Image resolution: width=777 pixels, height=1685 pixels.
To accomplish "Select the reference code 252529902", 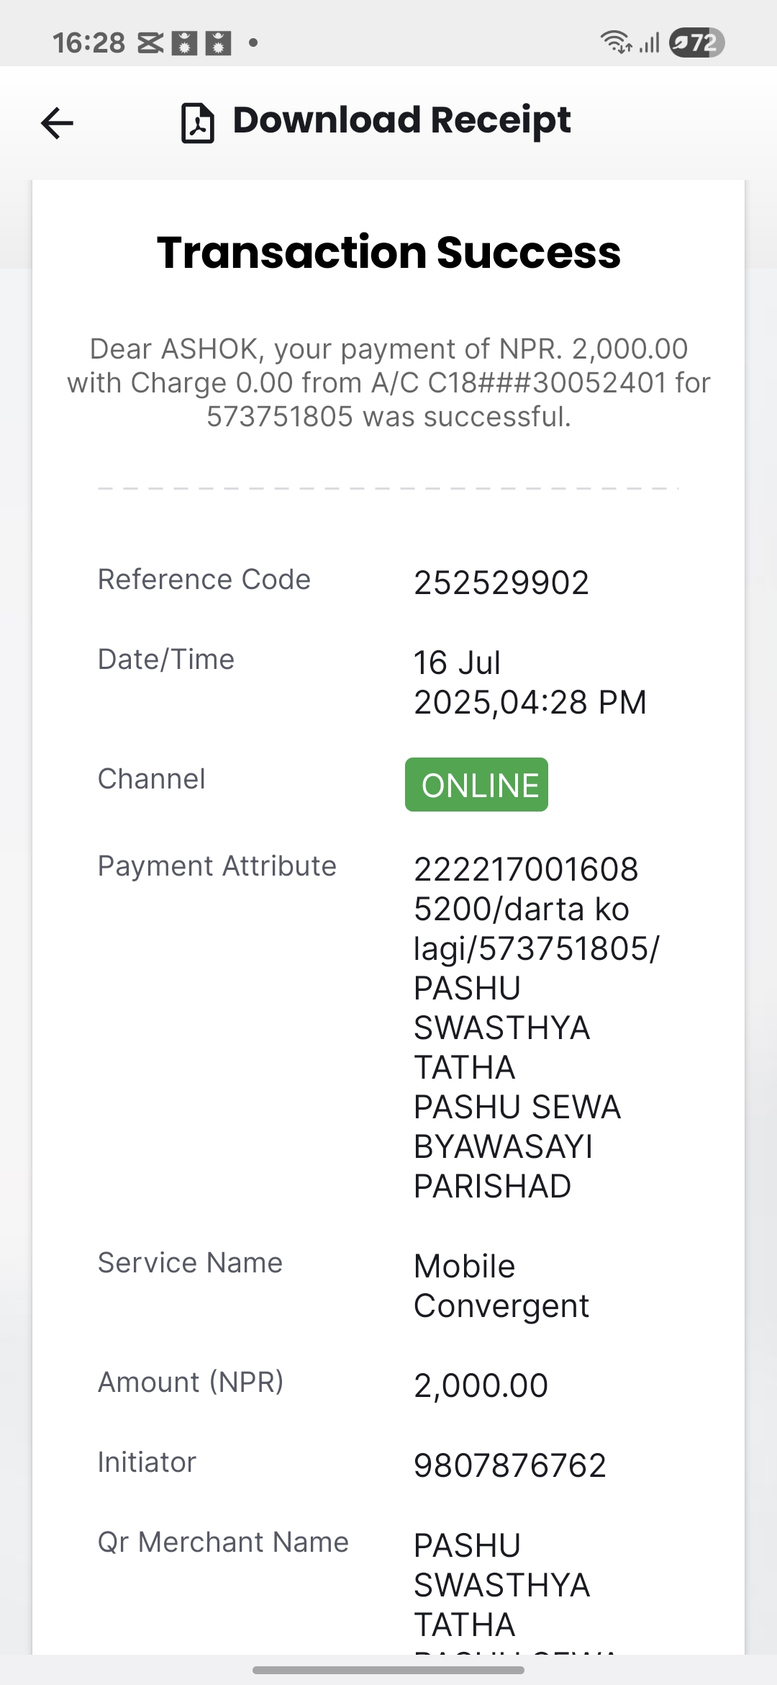I will tap(501, 583).
